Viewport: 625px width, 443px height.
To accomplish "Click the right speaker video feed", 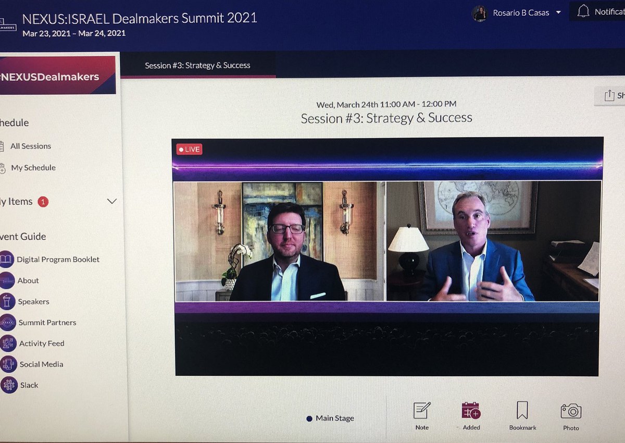I will click(x=493, y=241).
